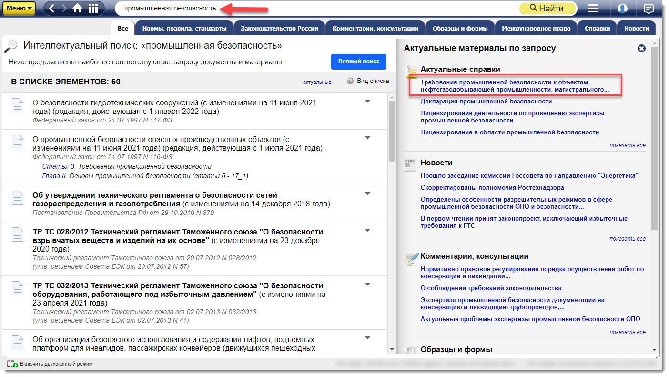Go forward with the right arrow

[64, 8]
